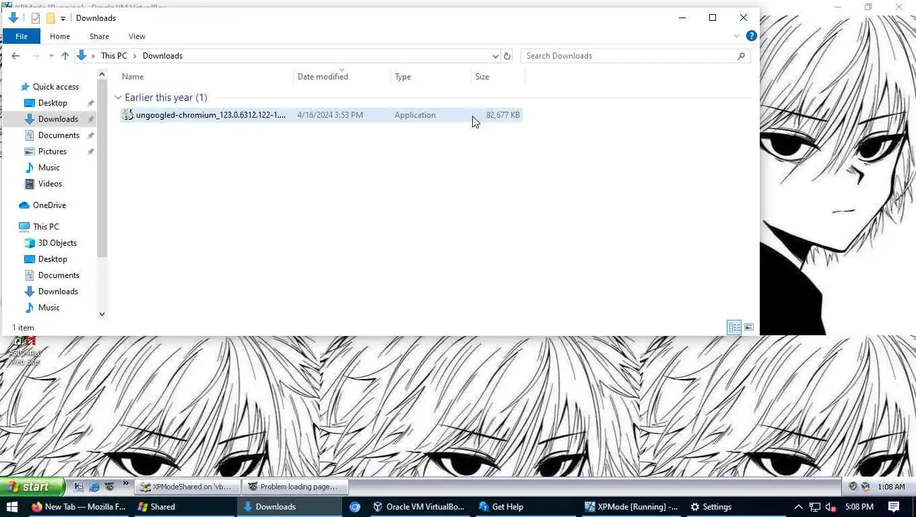The width and height of the screenshot is (916, 517).
Task: Click the Properties quick access toolbar icon
Action: tap(36, 18)
